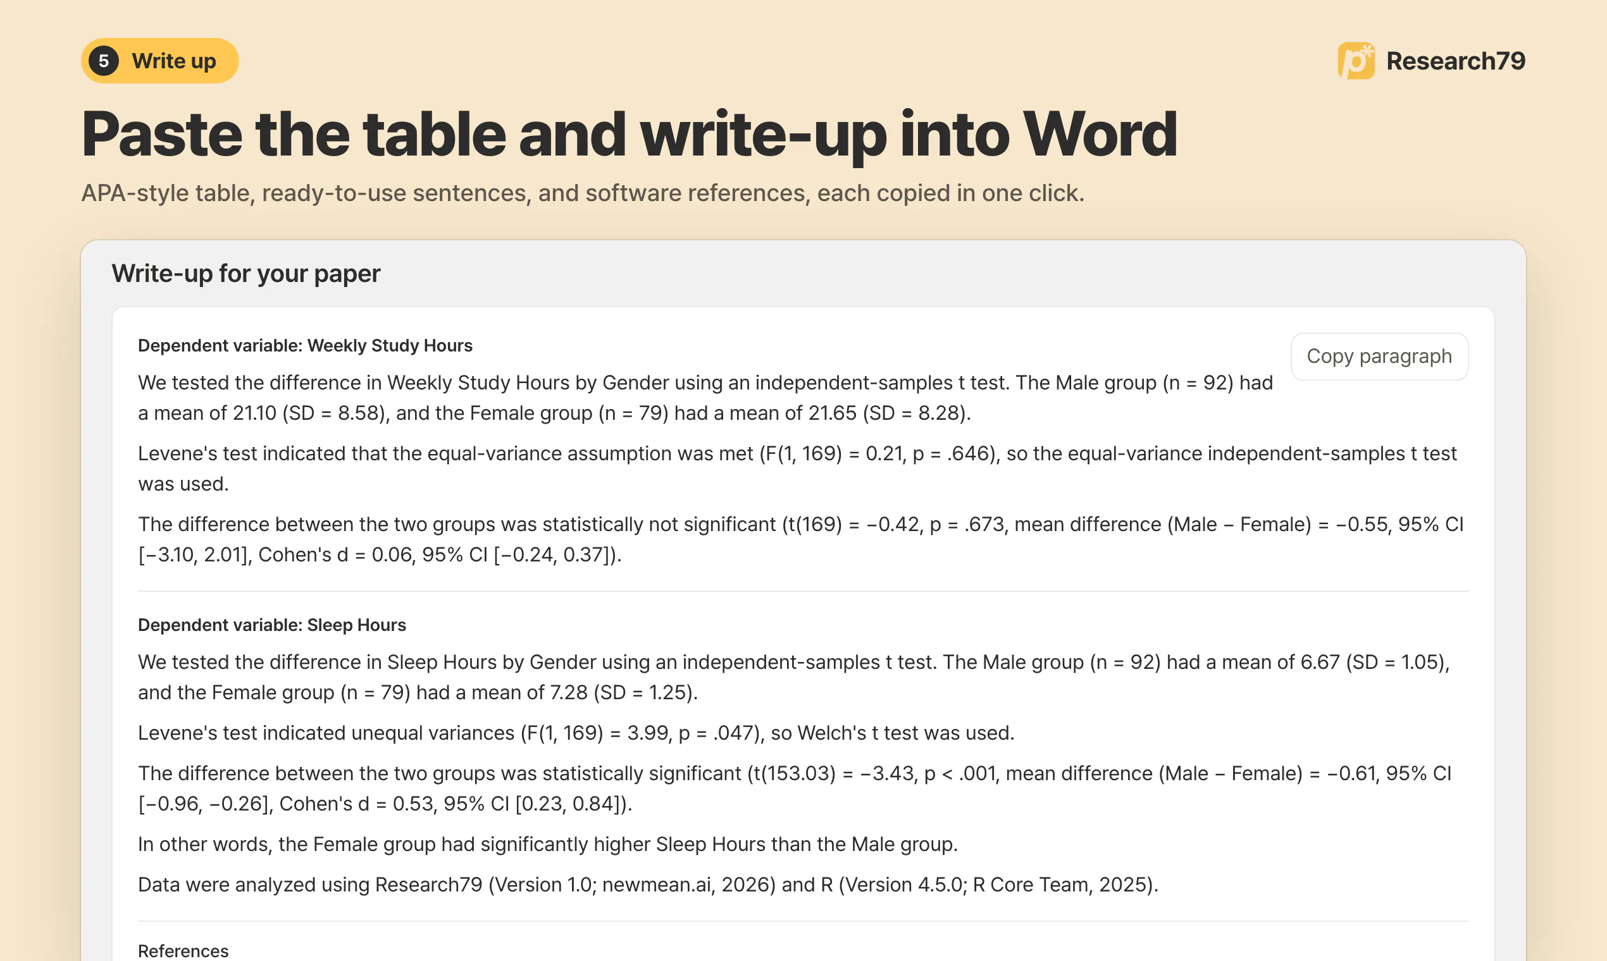Click the sentence about Levene's equal-variance assumption met

pos(797,468)
